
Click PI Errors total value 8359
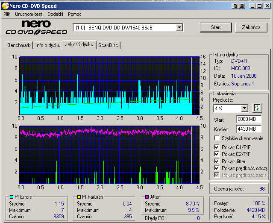click(x=59, y=217)
